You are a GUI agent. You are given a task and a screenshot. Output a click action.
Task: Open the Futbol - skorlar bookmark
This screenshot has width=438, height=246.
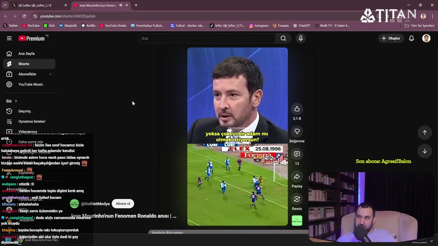click(x=187, y=26)
